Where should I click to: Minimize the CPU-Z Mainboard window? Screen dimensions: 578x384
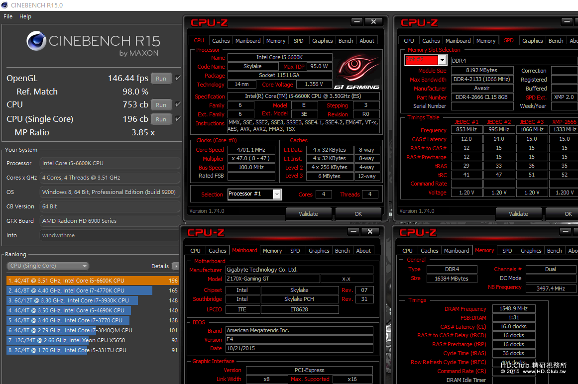coord(353,232)
